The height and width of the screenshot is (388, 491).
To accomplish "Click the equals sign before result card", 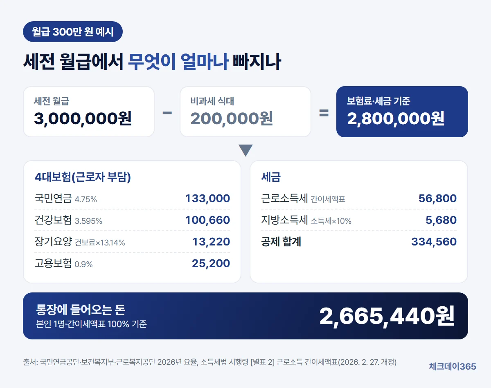I will click(324, 113).
